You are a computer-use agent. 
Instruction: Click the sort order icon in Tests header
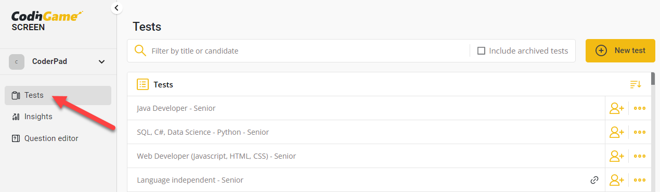coord(636,84)
